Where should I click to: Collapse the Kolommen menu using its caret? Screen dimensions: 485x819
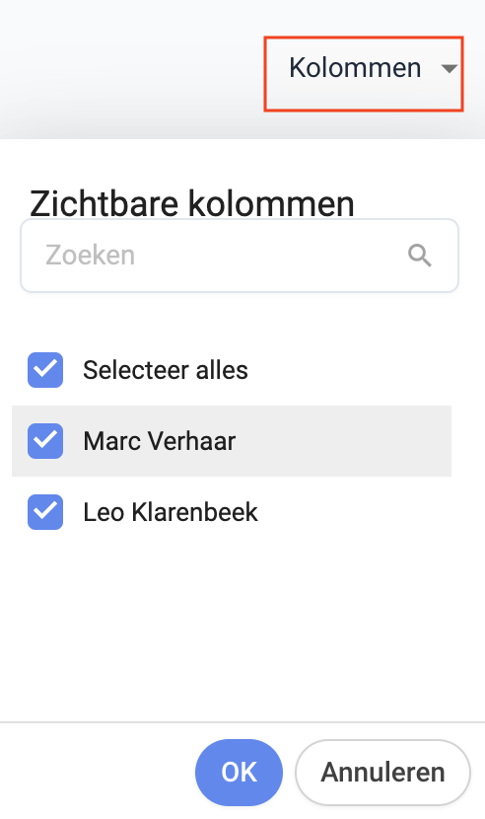(449, 68)
